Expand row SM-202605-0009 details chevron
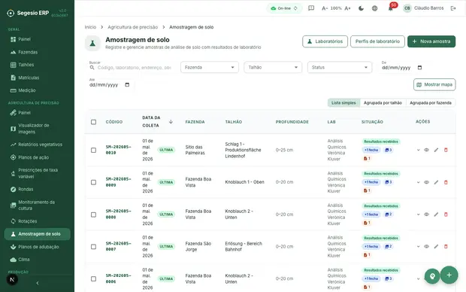This screenshot has height=292, width=466. (418, 182)
